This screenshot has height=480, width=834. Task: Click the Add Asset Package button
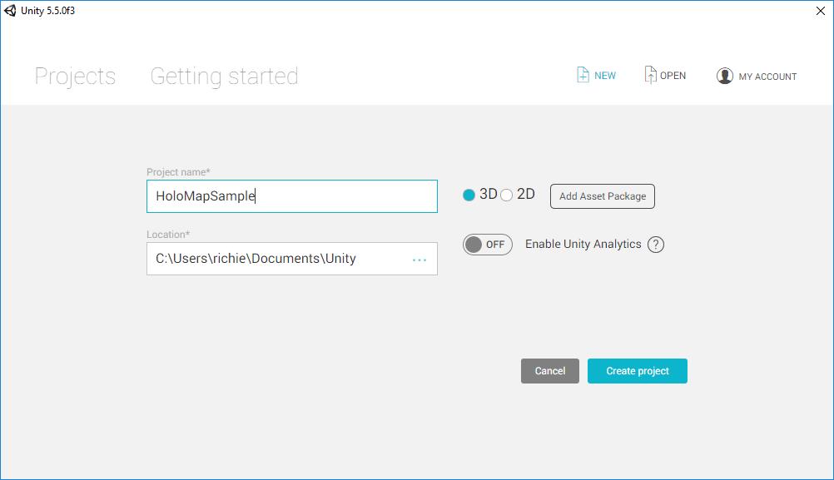603,196
